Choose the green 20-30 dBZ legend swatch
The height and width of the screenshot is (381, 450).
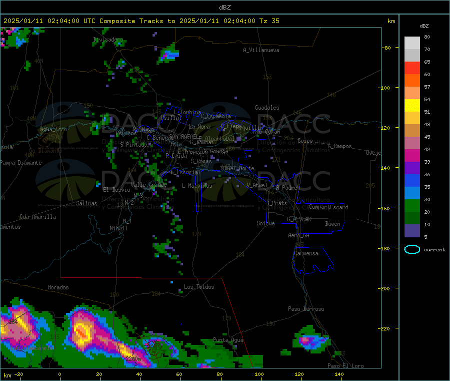pos(412,205)
